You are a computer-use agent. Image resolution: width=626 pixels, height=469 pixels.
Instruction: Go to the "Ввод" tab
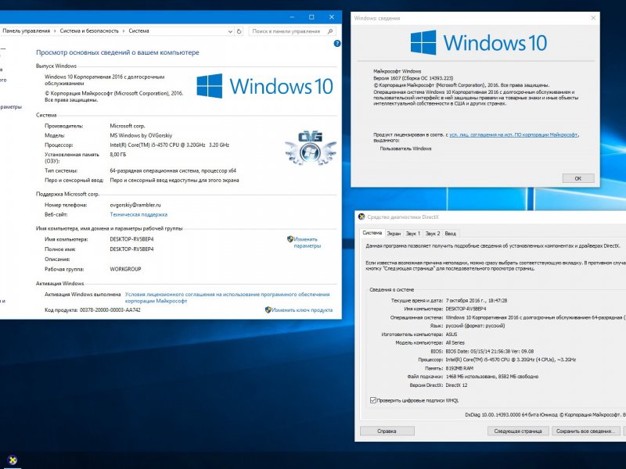tap(451, 234)
